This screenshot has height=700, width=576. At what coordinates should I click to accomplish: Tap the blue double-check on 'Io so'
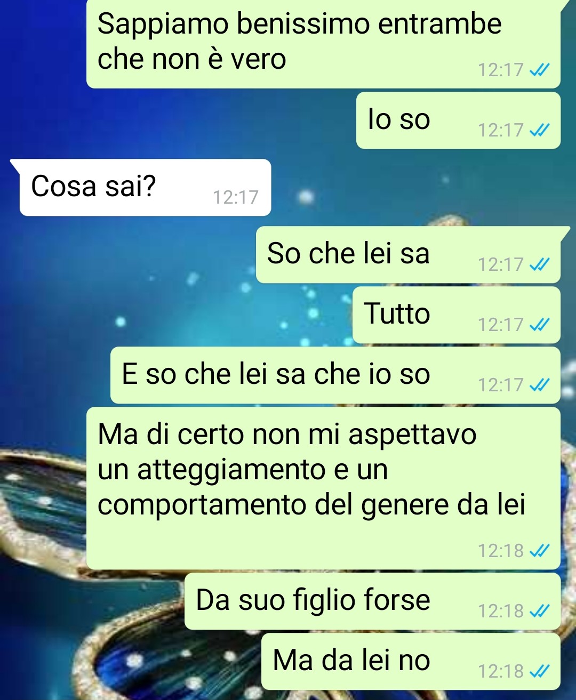coord(539,130)
